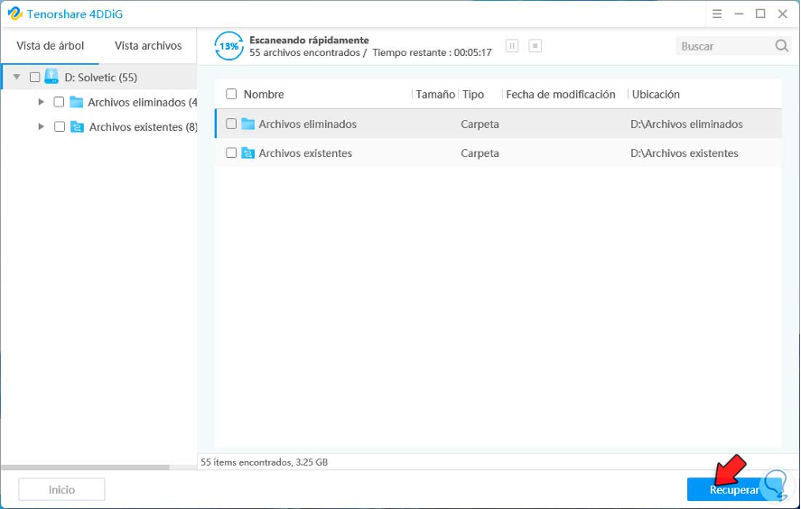Click the search magnifier icon
This screenshot has height=509, width=801.
tap(782, 46)
